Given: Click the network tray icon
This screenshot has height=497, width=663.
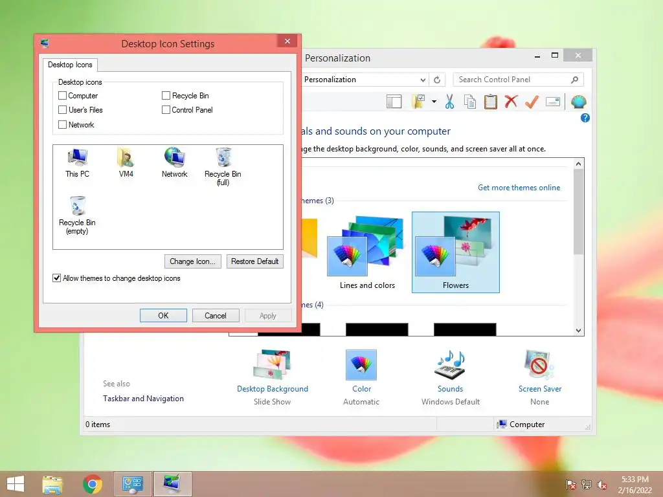Looking at the screenshot, I should click(x=587, y=485).
